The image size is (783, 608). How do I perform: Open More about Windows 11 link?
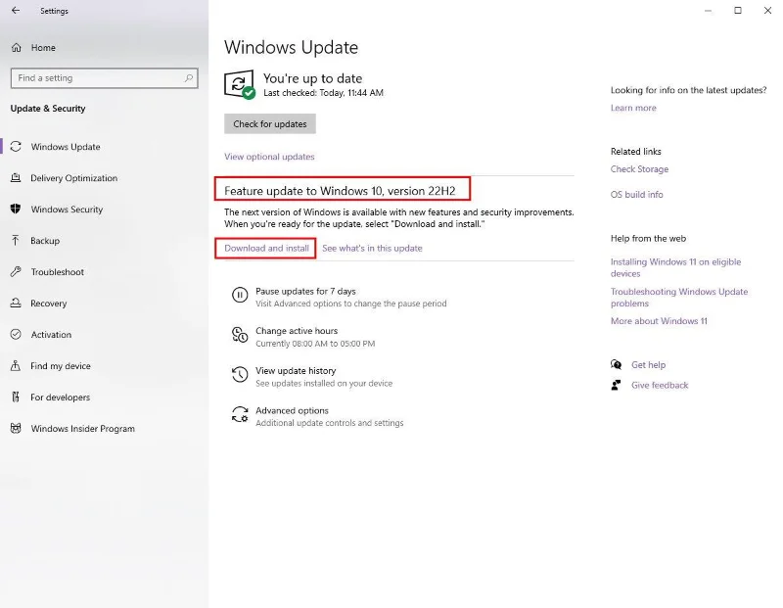click(659, 321)
